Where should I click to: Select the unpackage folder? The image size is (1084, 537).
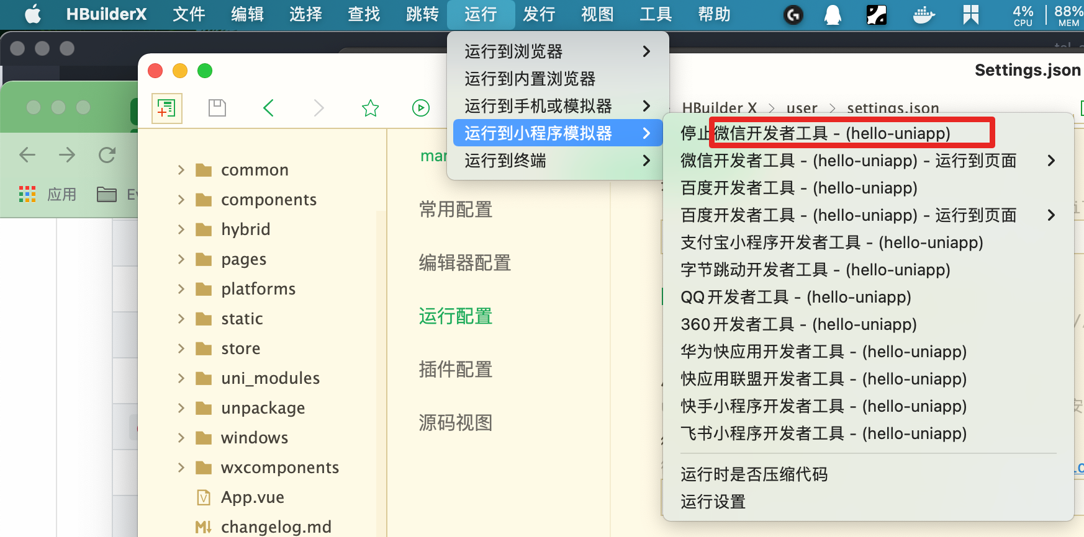tap(263, 408)
